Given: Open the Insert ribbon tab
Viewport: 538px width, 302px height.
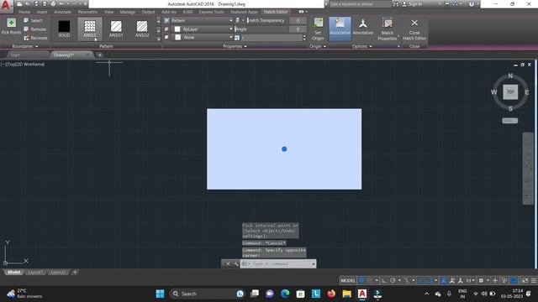Looking at the screenshot, I should pos(42,12).
